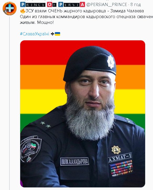Image resolution: width=153 pixels, height=190 pixels.
Task: Click the Ukrainian flag emoji after hashtag
Action: [57, 34]
